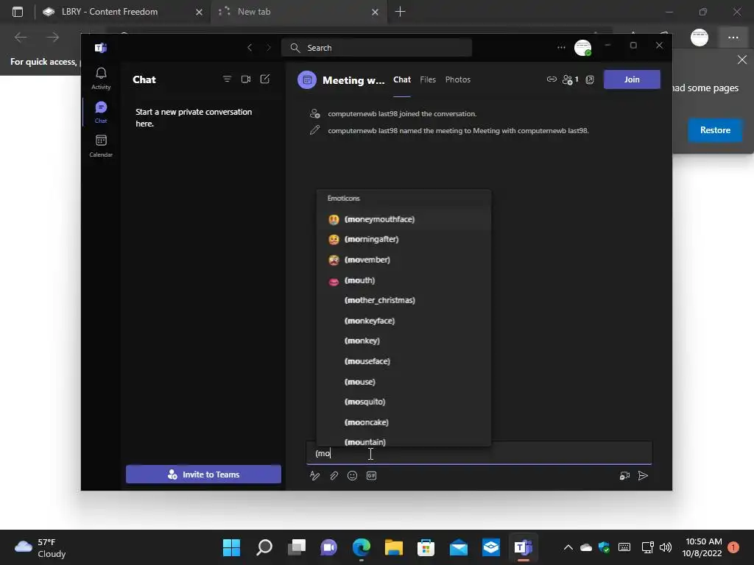Open File Explorer from taskbar
Screen dimensions: 754x565
(394, 547)
